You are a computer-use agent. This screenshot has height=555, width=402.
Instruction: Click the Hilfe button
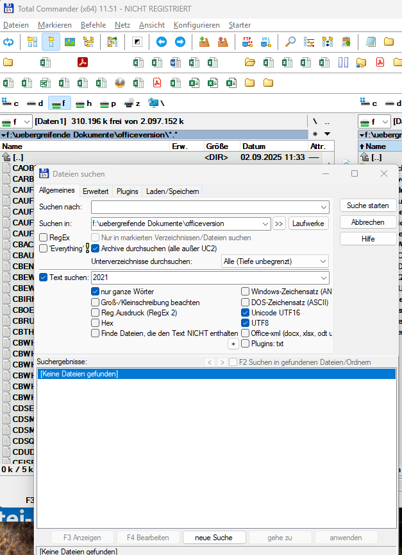pyautogui.click(x=368, y=239)
